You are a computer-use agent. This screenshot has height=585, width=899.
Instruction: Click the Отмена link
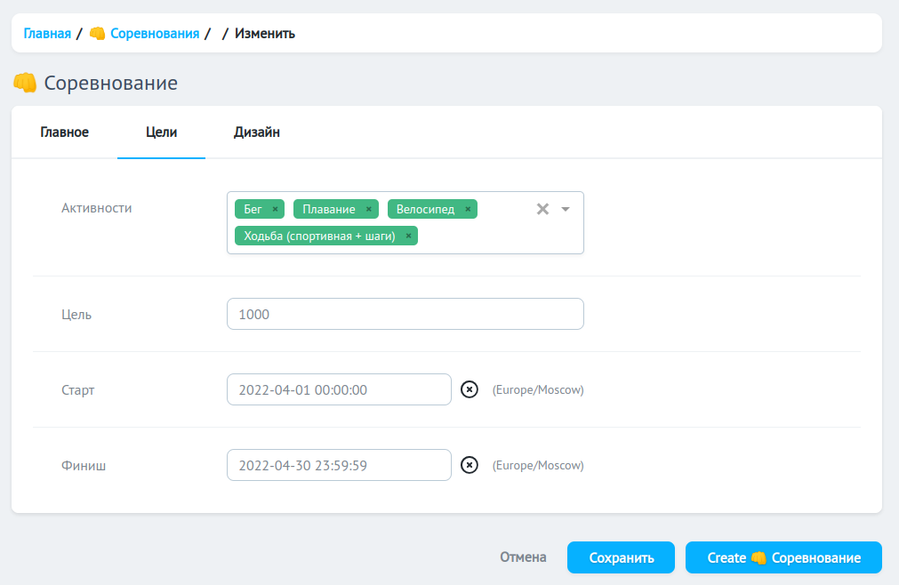(x=523, y=557)
